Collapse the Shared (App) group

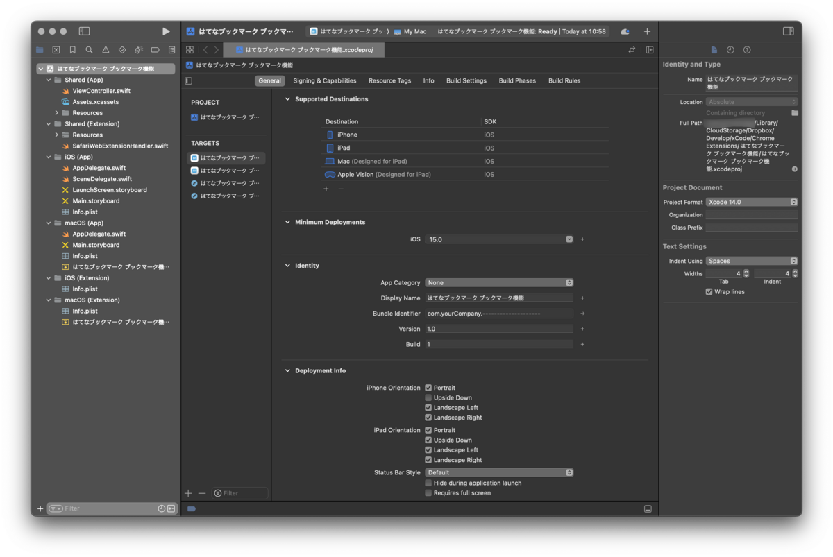click(x=49, y=80)
